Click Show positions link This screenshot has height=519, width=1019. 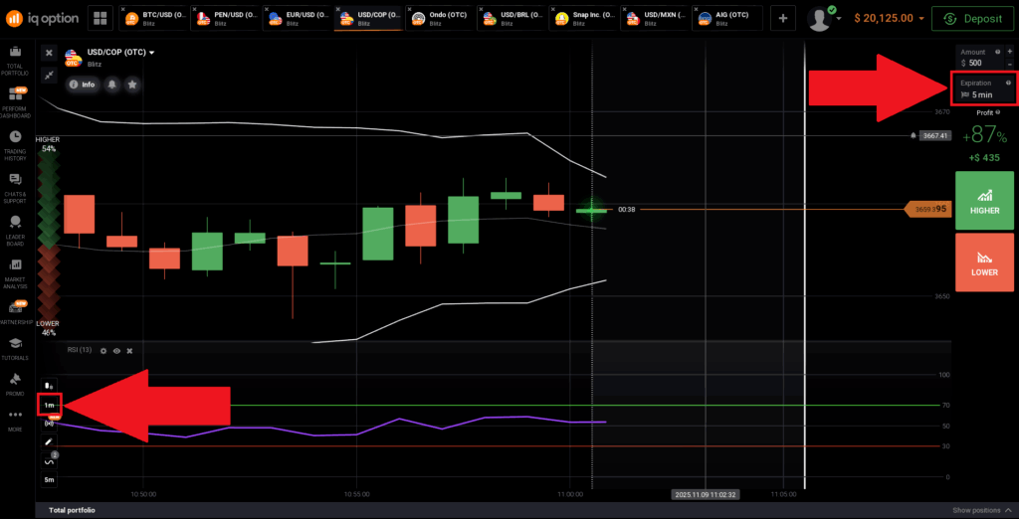pyautogui.click(x=980, y=510)
